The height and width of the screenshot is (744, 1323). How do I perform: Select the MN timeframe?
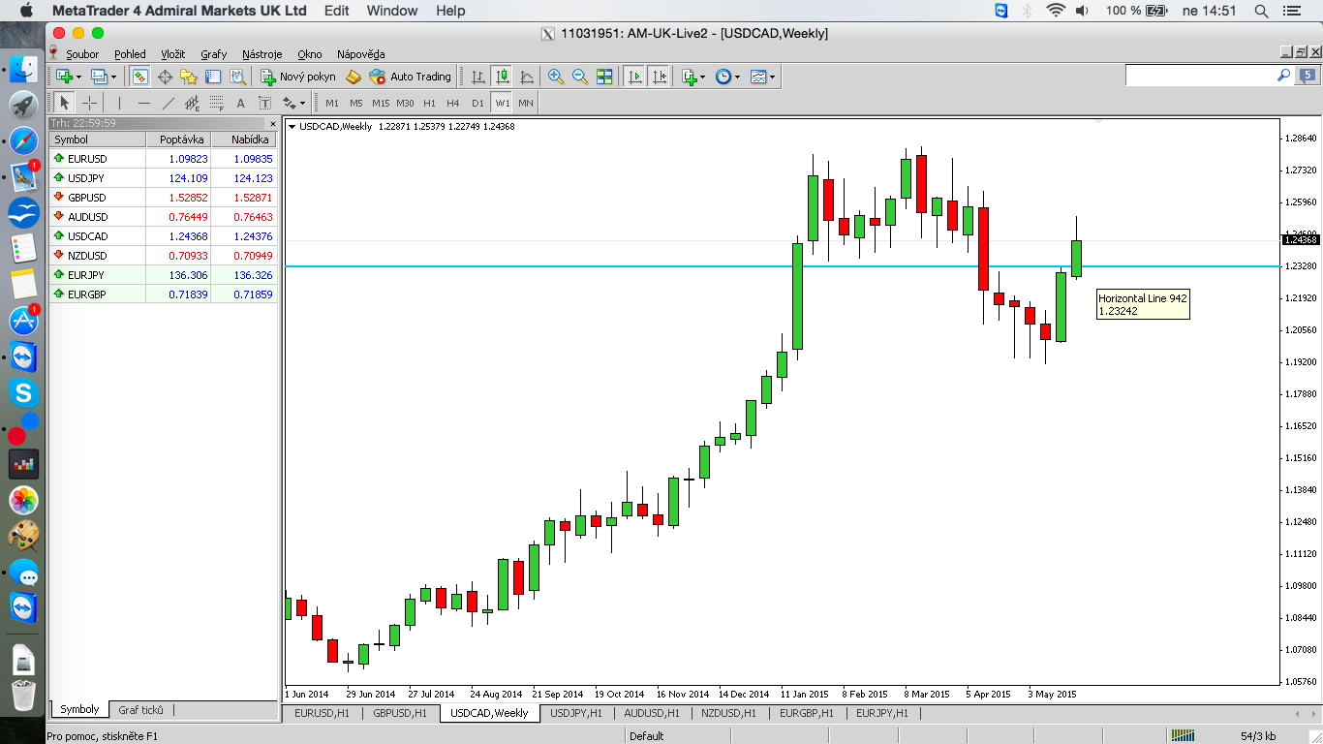pos(526,103)
